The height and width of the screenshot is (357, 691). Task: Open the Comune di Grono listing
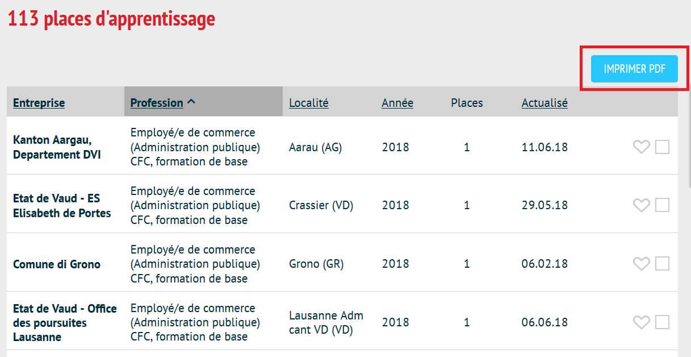pyautogui.click(x=57, y=264)
